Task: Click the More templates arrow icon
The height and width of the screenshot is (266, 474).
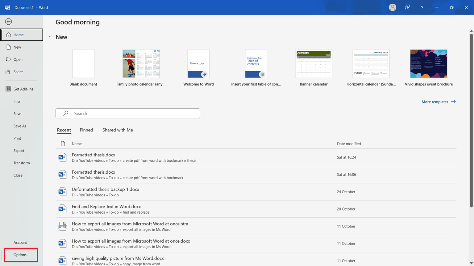Action: 453,102
